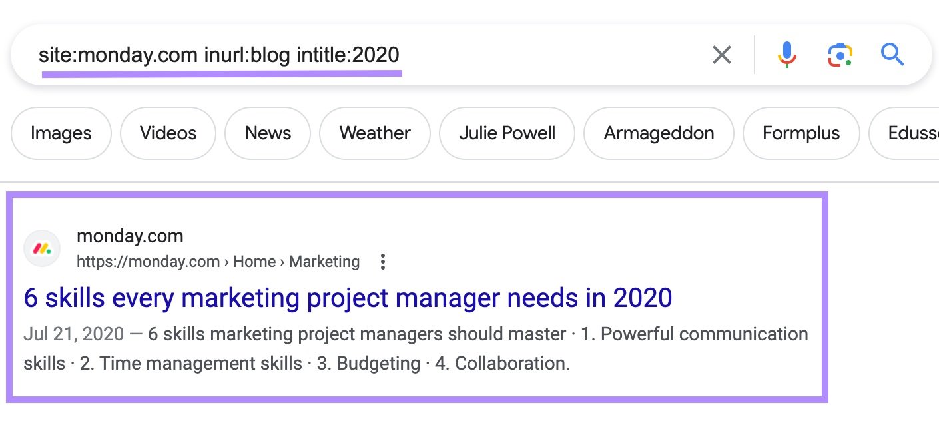Select the Weather filter chip
Image resolution: width=939 pixels, height=441 pixels.
pos(374,133)
